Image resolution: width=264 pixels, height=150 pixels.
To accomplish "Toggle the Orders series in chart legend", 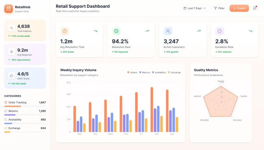I will click(132, 72).
